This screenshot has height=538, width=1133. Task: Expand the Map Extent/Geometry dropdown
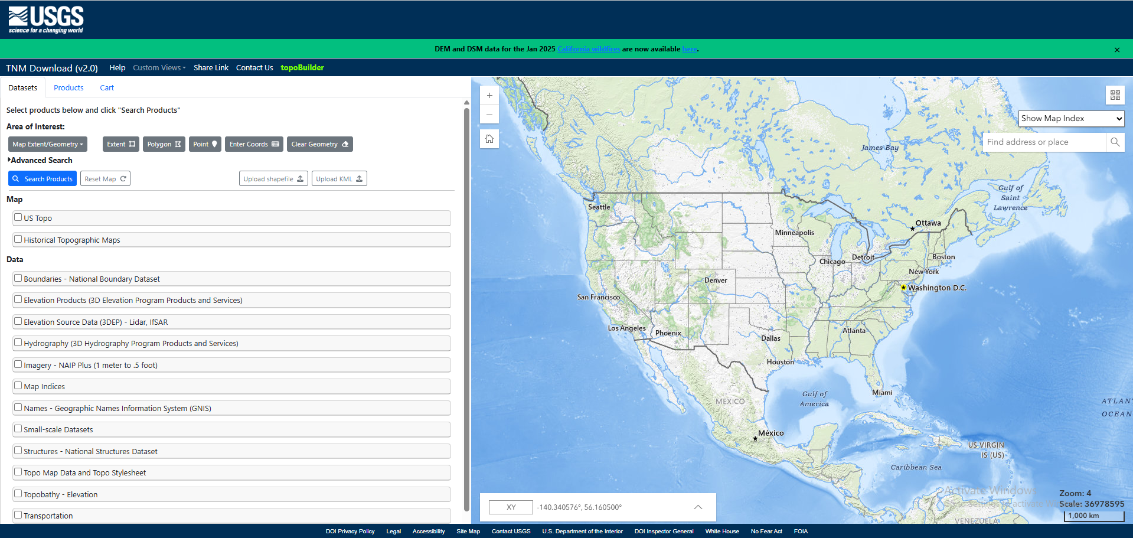[x=48, y=144]
